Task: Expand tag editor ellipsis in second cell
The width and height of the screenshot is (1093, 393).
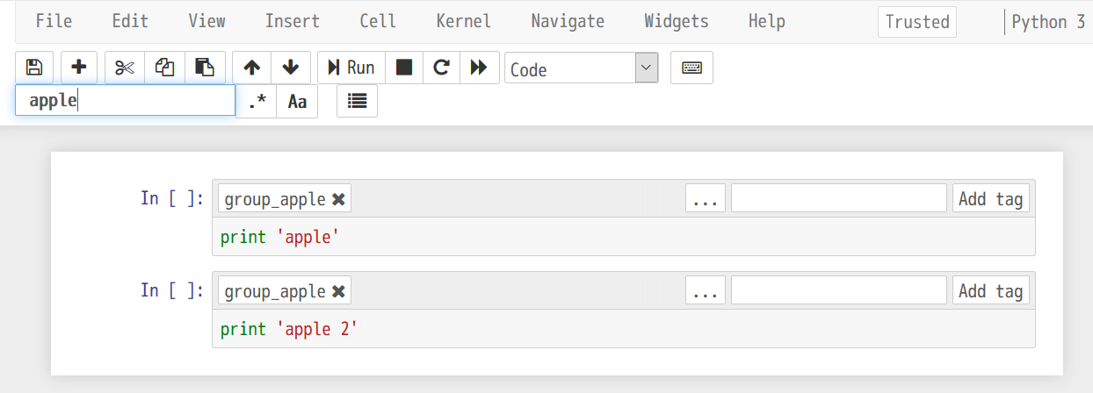Action: 706,290
